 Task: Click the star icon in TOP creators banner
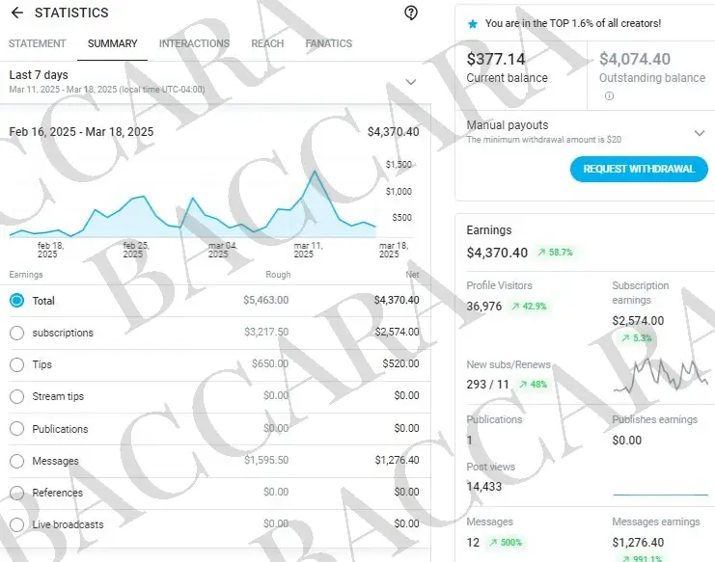[x=472, y=23]
